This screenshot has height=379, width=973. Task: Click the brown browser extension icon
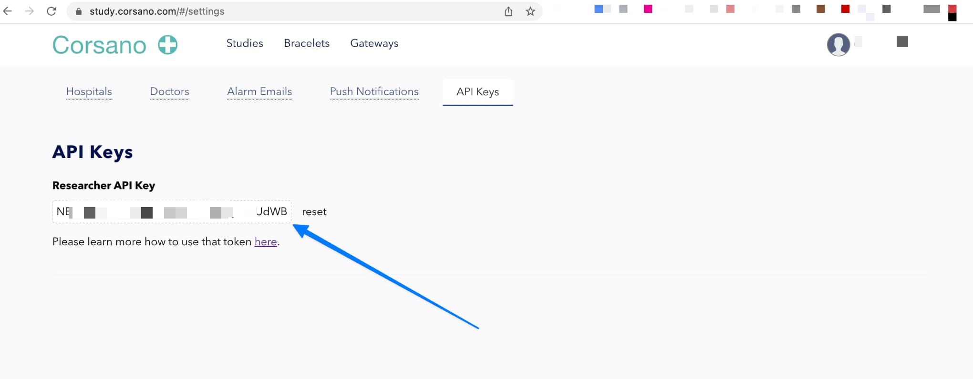coord(820,9)
